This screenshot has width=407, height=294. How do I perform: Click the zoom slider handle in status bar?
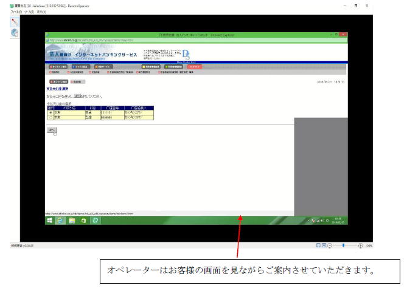343,245
